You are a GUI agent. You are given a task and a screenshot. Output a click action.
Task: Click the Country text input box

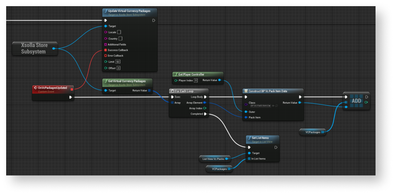pyautogui.click(x=120, y=38)
